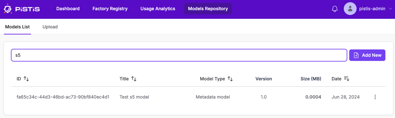Open Factory Registry

tap(110, 9)
